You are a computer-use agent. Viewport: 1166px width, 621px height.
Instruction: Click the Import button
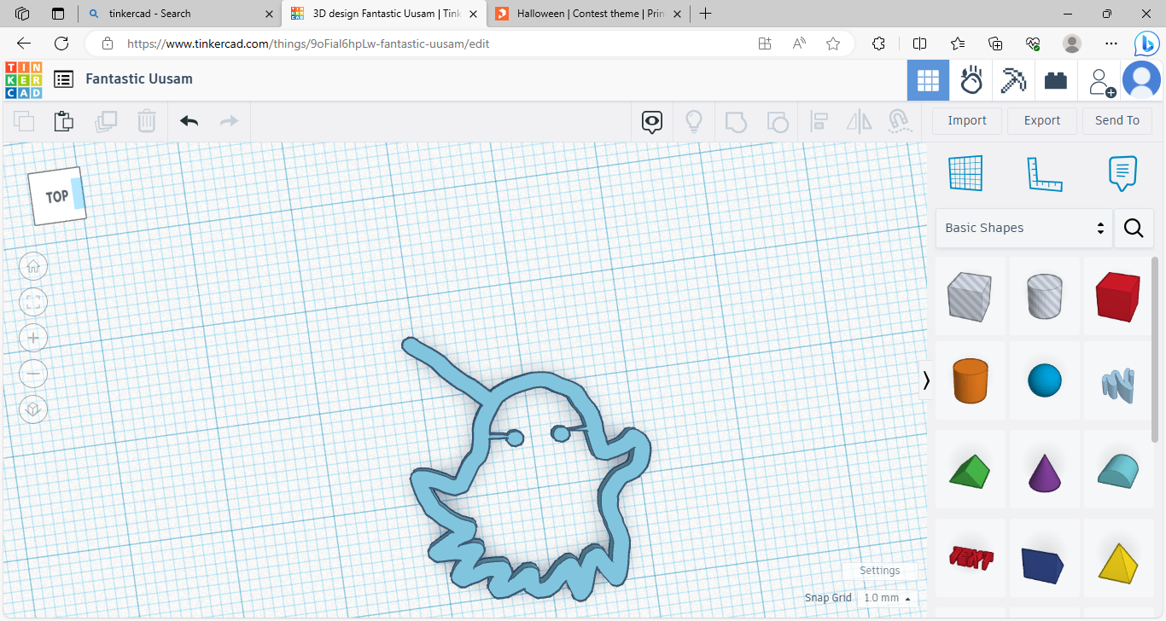(967, 120)
